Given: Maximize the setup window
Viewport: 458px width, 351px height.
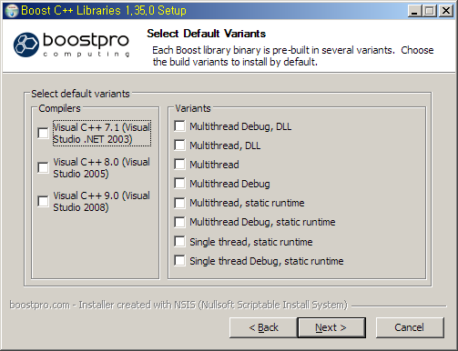Looking at the screenshot, I should (x=430, y=11).
